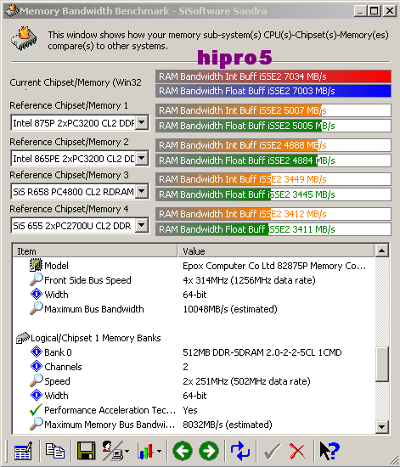The width and height of the screenshot is (400, 467).
Task: Click the list scrollbar up arrow
Action: (x=382, y=250)
